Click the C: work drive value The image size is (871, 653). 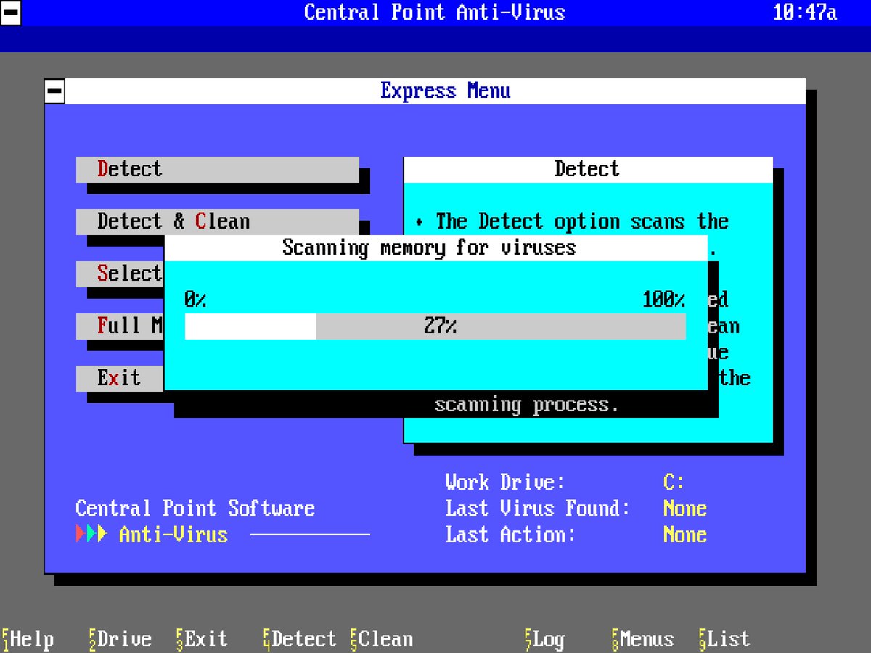click(674, 482)
